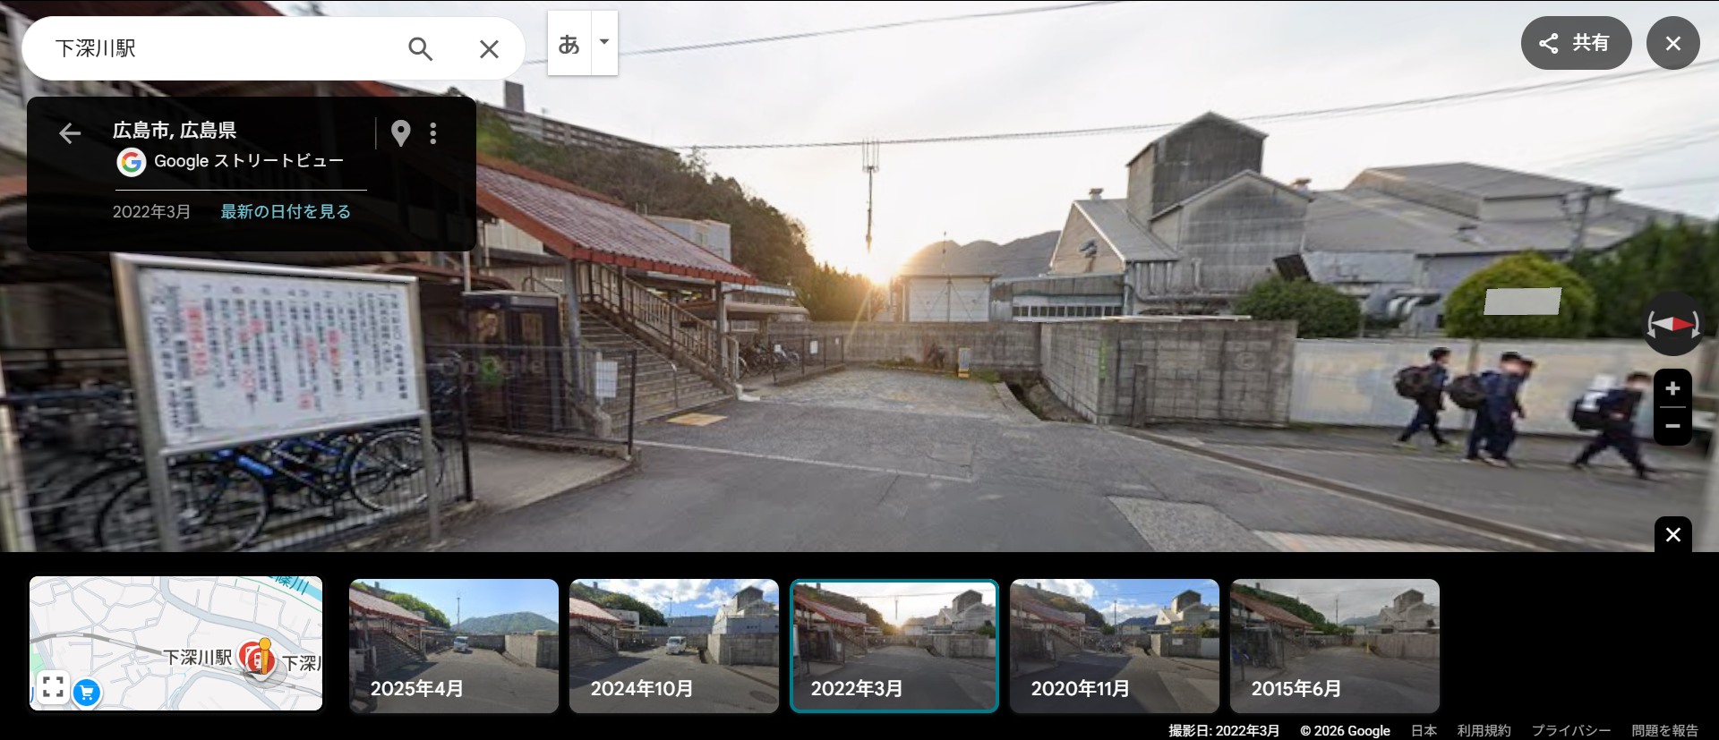Clear the 下深川駅 search text

click(x=489, y=49)
